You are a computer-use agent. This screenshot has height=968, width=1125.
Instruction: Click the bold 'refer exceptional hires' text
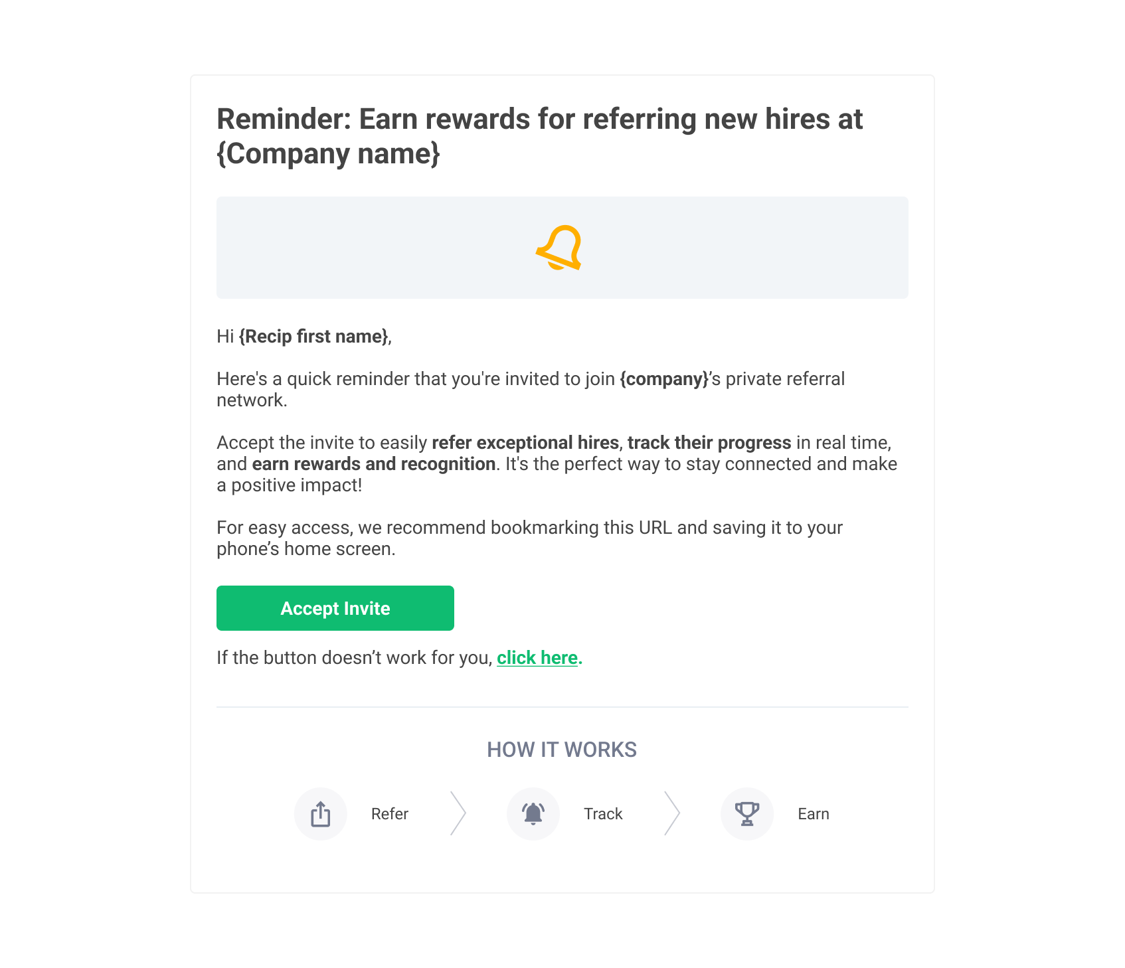click(x=525, y=443)
